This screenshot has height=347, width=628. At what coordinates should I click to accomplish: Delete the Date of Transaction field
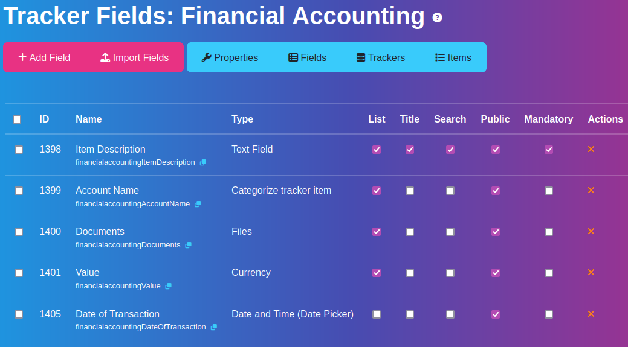click(591, 314)
